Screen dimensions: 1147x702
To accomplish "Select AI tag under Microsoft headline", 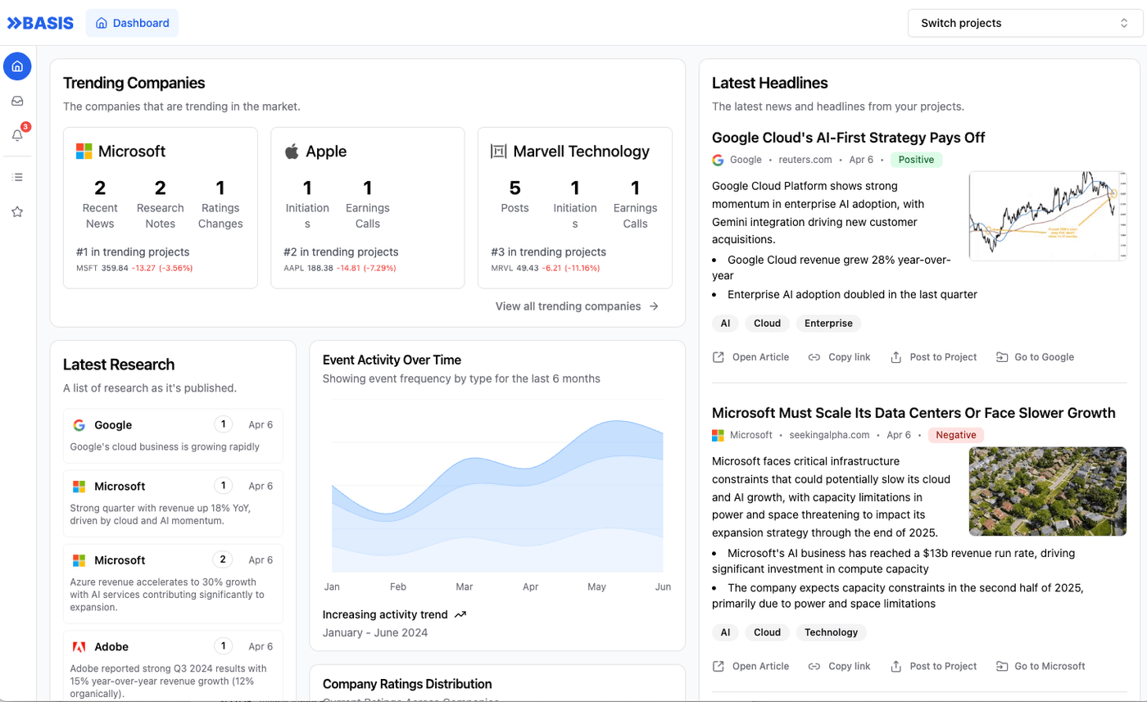I will pyautogui.click(x=725, y=632).
